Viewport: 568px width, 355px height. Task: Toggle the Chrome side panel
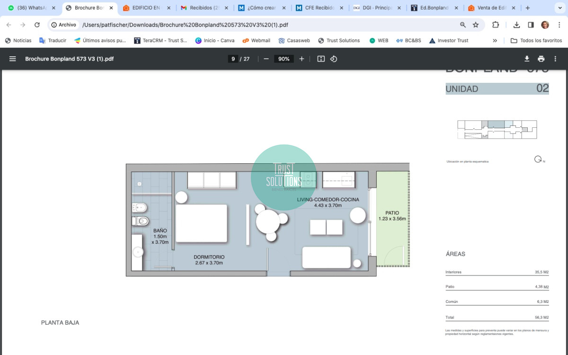click(531, 25)
